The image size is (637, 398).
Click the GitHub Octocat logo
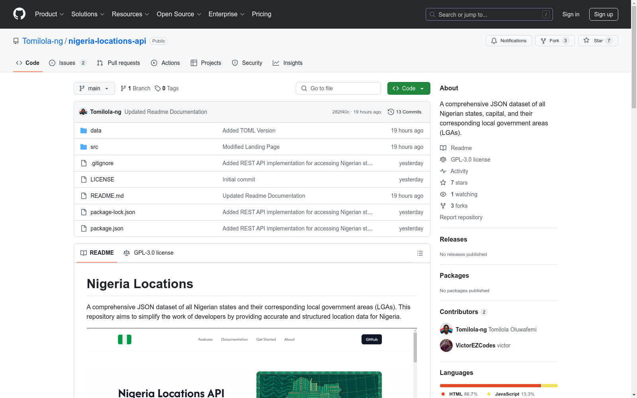(x=19, y=14)
